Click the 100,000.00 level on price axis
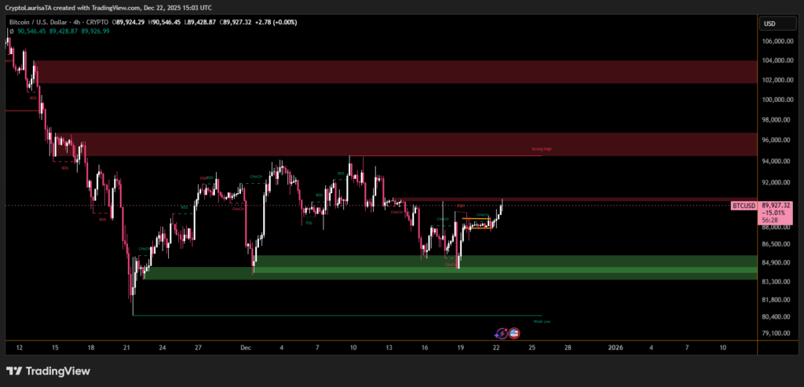Image resolution: width=804 pixels, height=387 pixels. click(776, 100)
